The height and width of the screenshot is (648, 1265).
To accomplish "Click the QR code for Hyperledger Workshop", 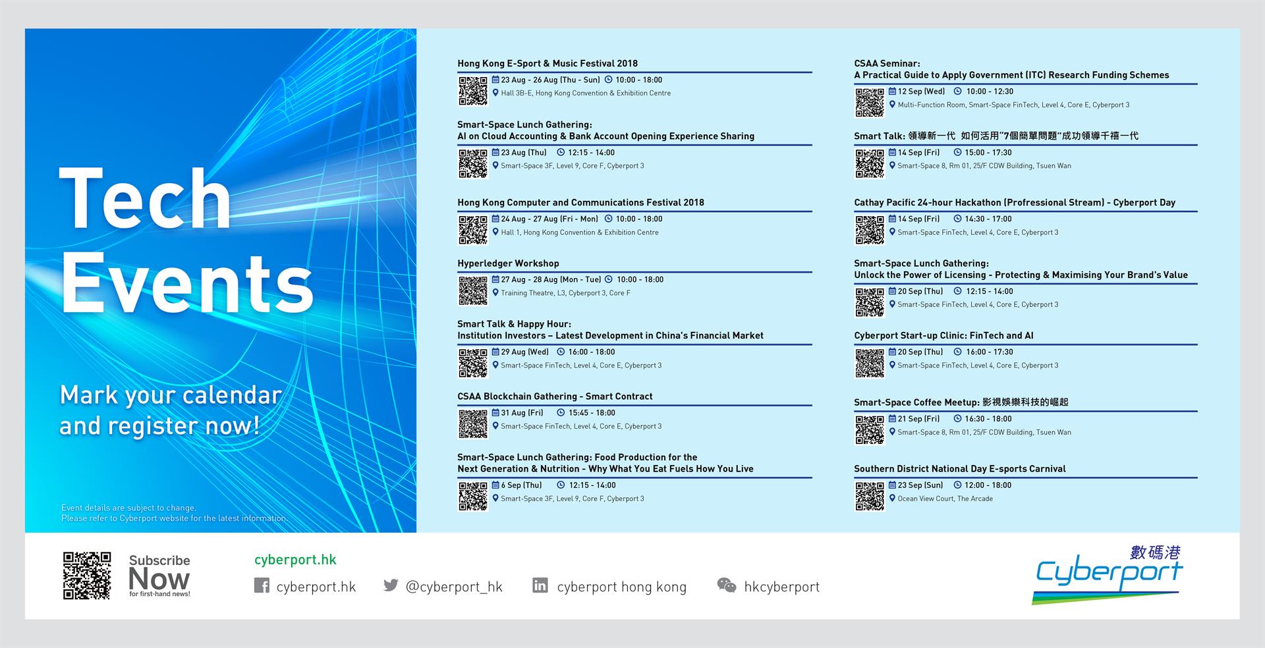I will [472, 290].
